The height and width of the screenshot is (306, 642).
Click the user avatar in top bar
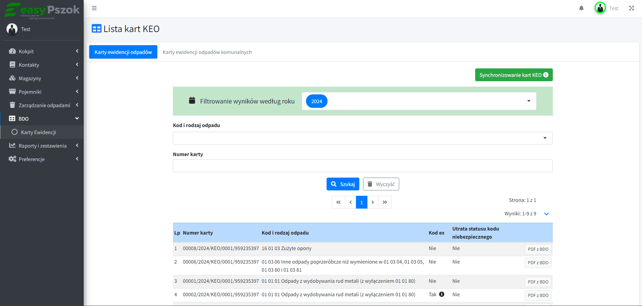tap(600, 8)
